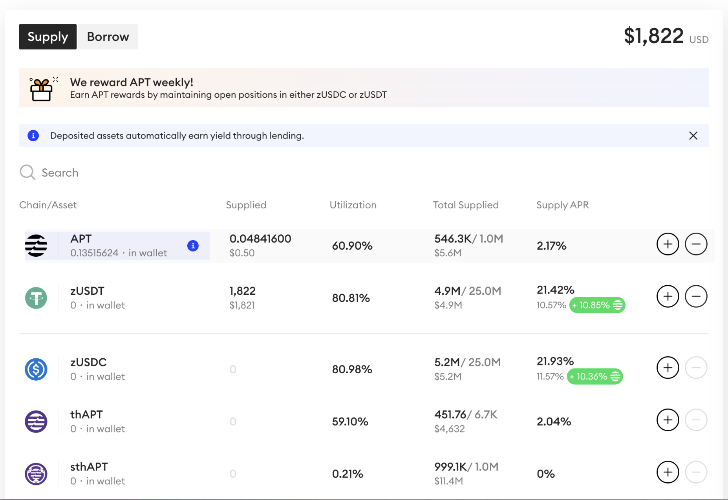Click the 1,822 supplied zUSDT amount
The width and height of the screenshot is (728, 500).
coord(243,291)
